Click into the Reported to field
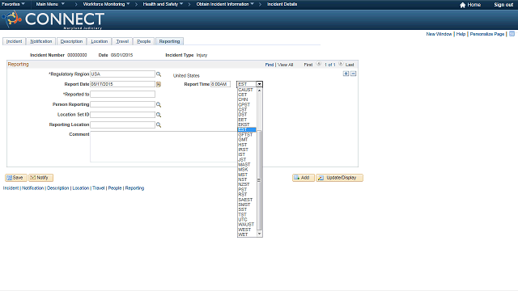Screen dimensions: 518x291 pos(122,95)
